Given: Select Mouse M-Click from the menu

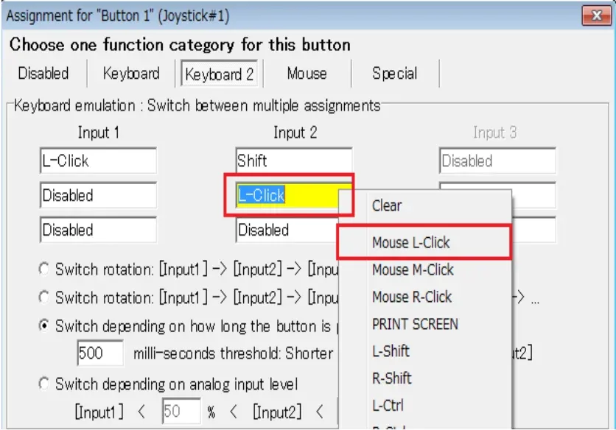Looking at the screenshot, I should click(x=425, y=269).
